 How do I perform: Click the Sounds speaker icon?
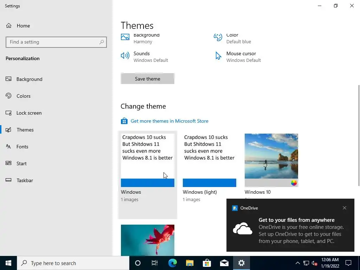(x=125, y=56)
